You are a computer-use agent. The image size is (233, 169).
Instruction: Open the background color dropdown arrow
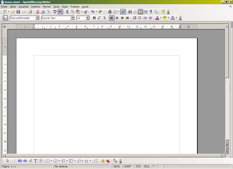coord(176,18)
